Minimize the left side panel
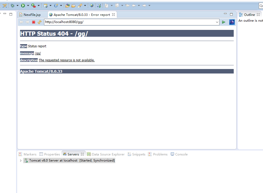The height and width of the screenshot is (193, 263). pyautogui.click(x=5, y=14)
